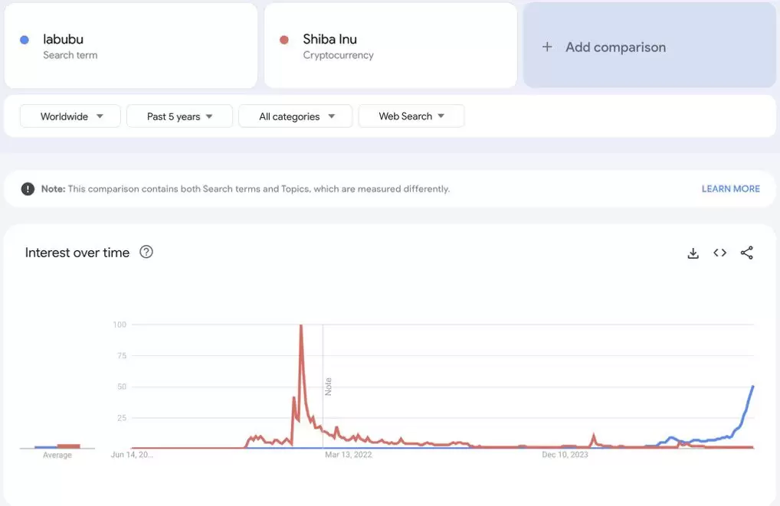Click the plus icon in Add comparison

547,47
